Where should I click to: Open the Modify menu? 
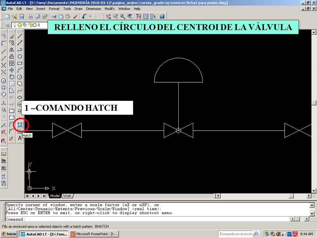110,9
